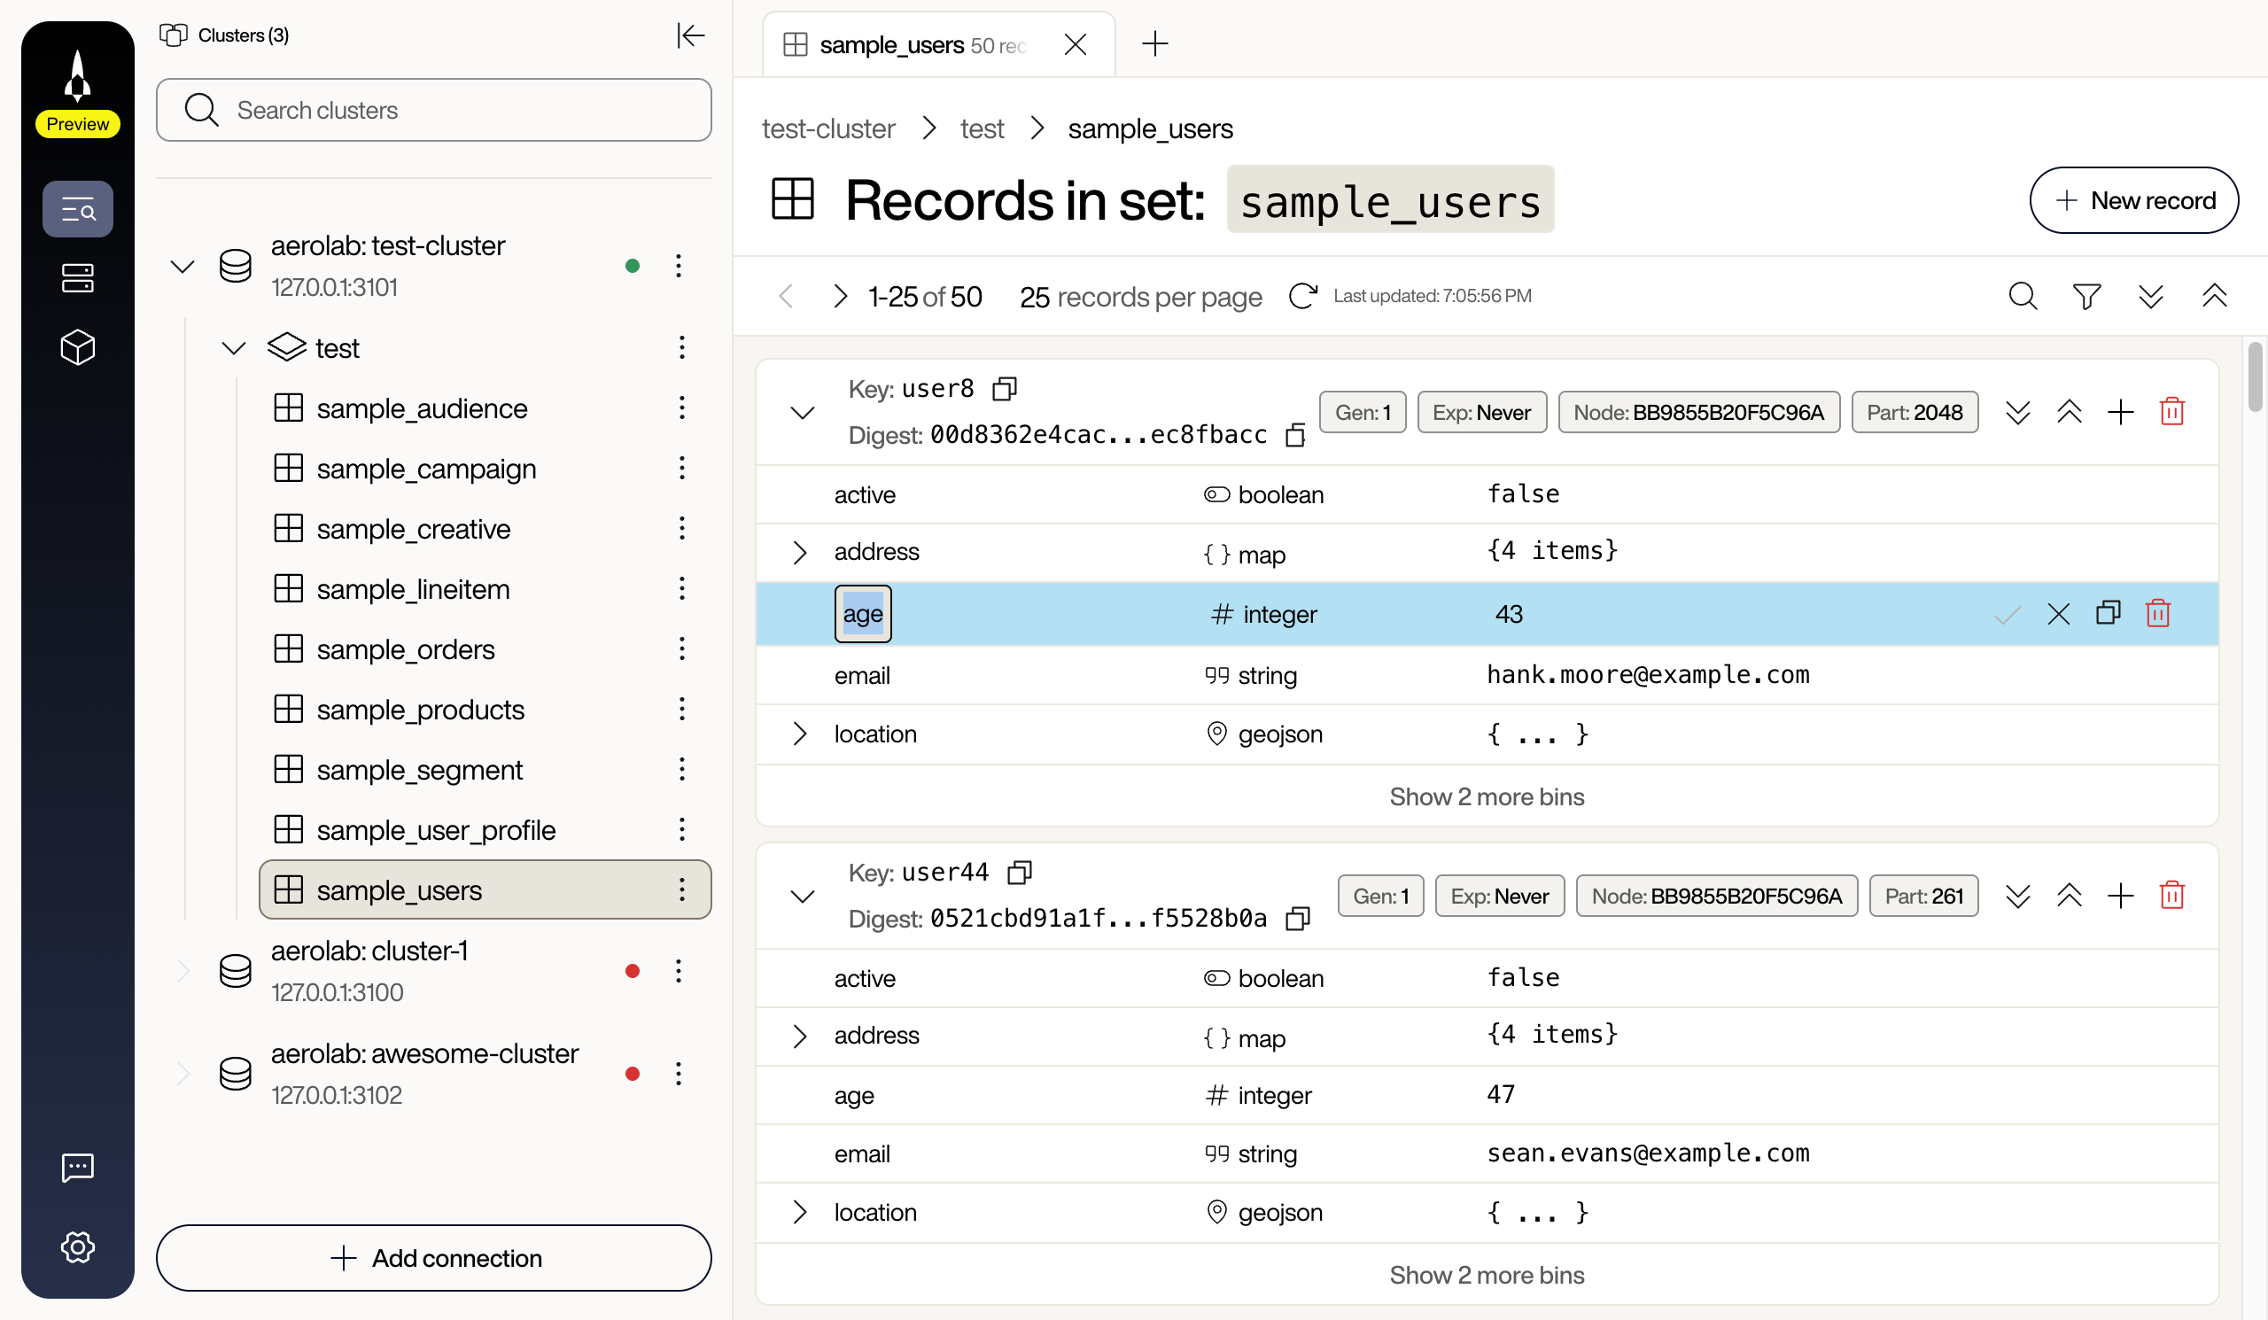This screenshot has width=2268, height=1320.
Task: Open the query browser sidebar icon
Action: 77,210
